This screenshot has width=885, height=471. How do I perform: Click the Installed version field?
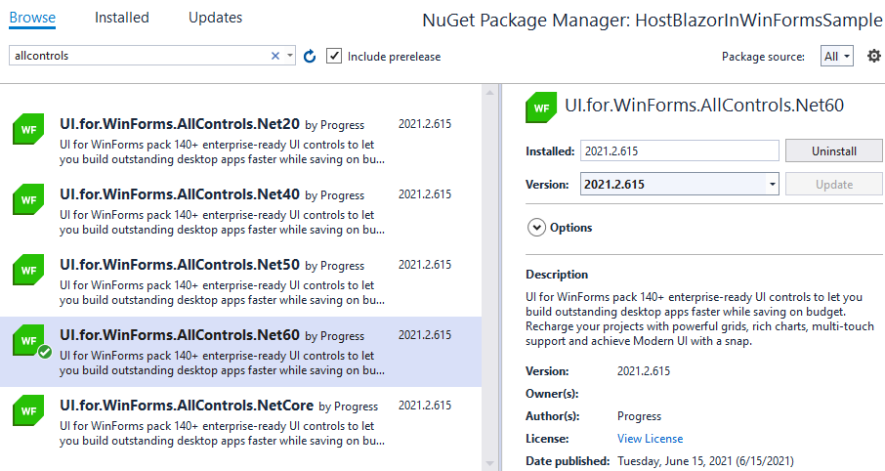pyautogui.click(x=680, y=150)
